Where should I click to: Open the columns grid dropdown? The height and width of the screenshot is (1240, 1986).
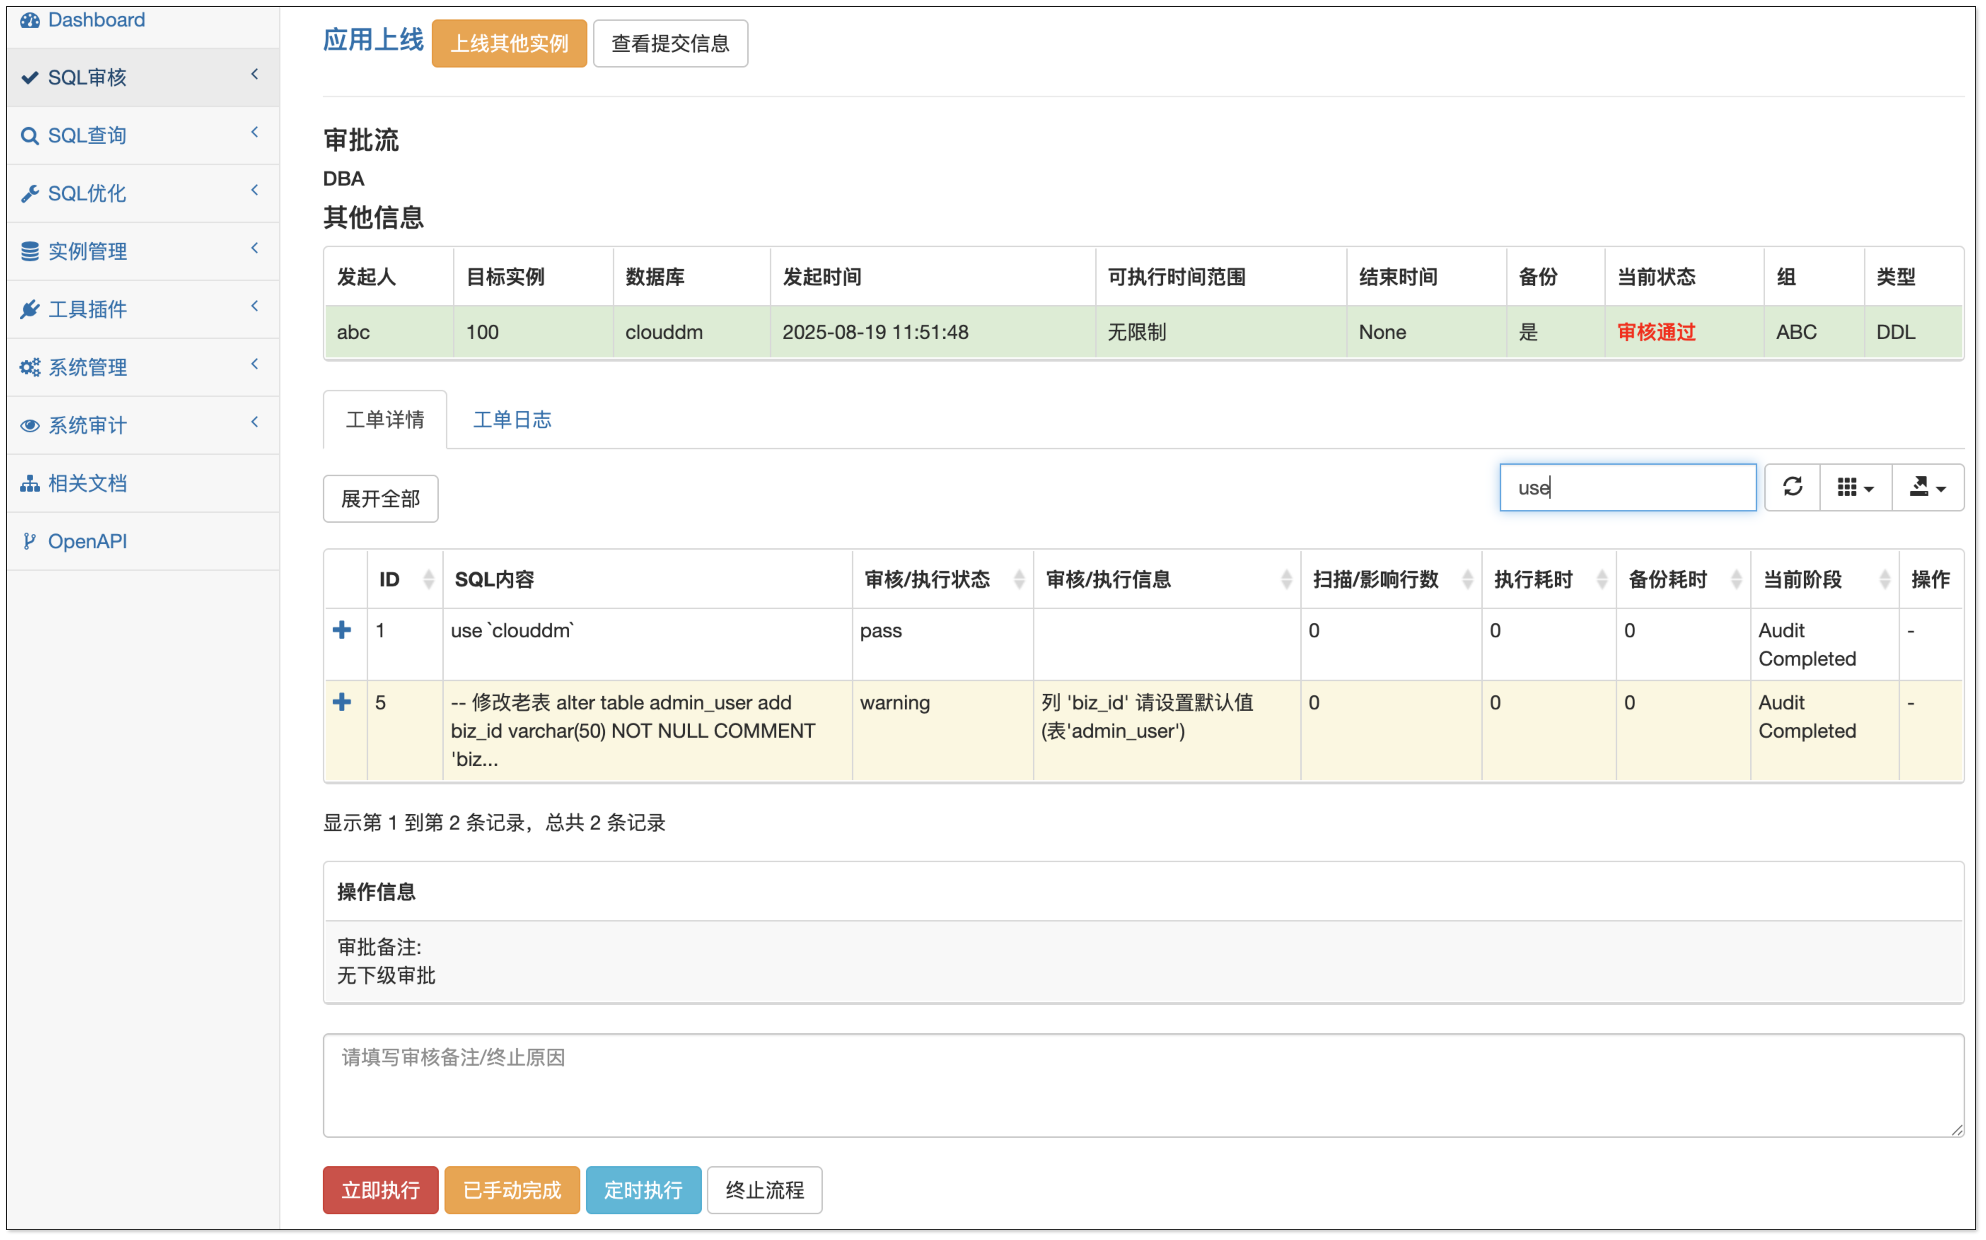tap(1855, 487)
